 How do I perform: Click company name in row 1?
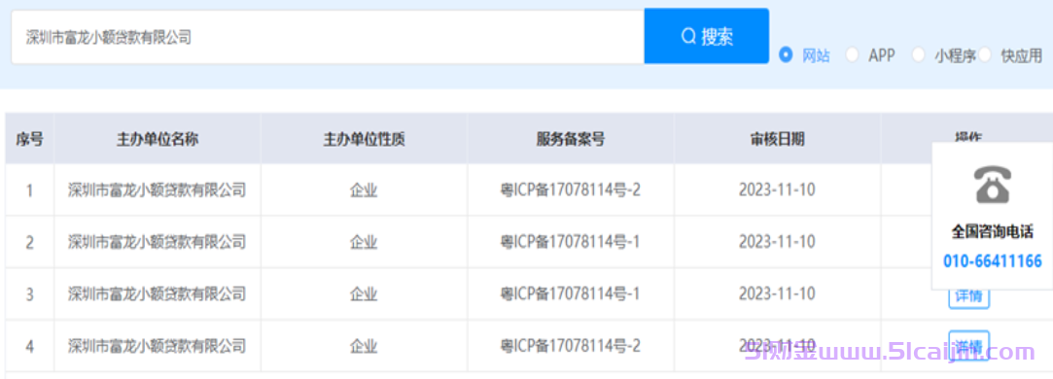click(158, 189)
